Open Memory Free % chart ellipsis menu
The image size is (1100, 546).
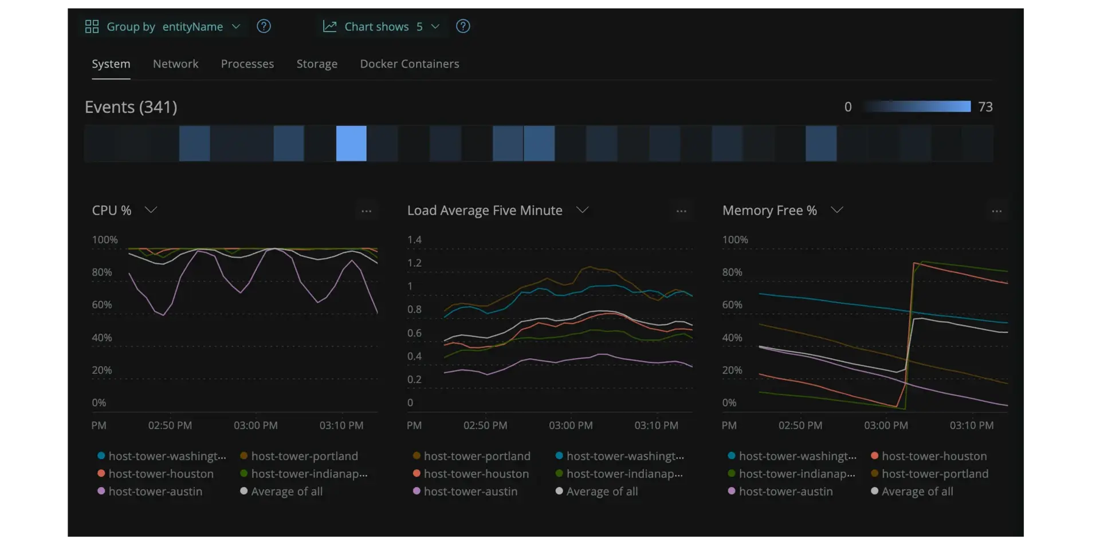tap(997, 211)
